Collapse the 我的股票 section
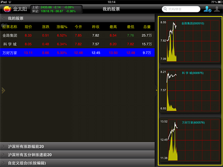The image size is (223, 167). (x=77, y=18)
